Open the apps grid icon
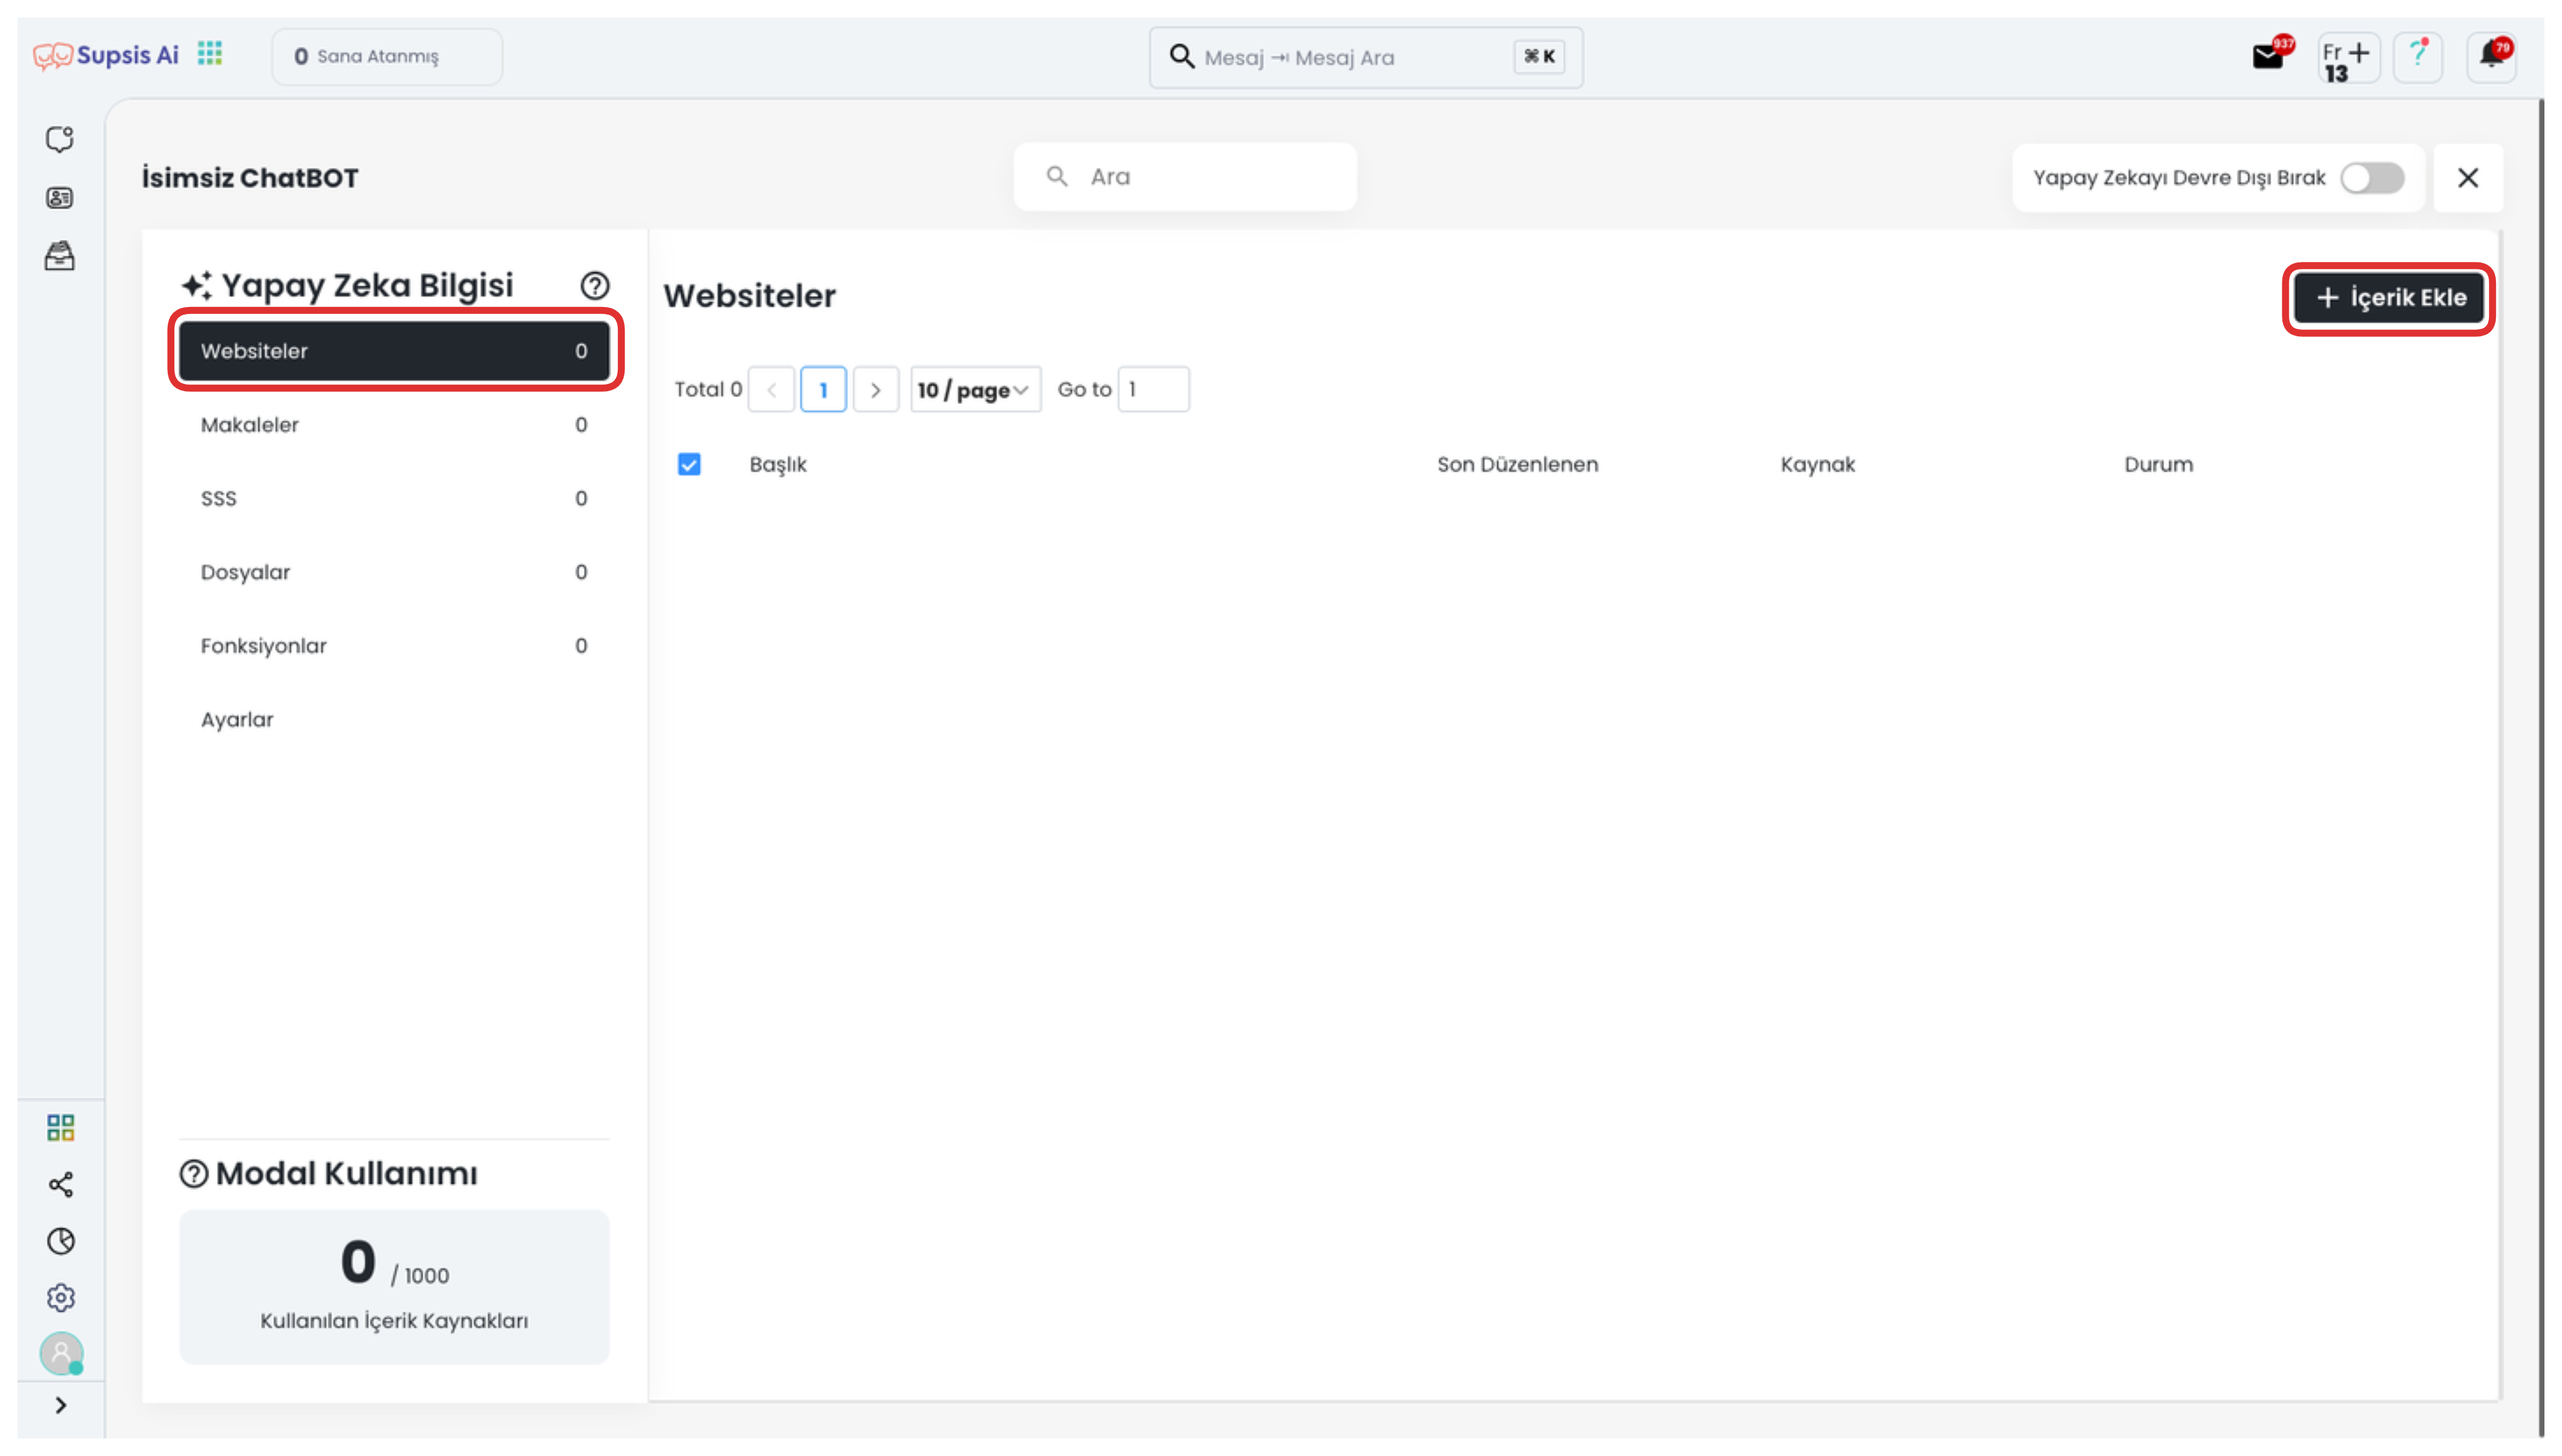 [x=210, y=53]
